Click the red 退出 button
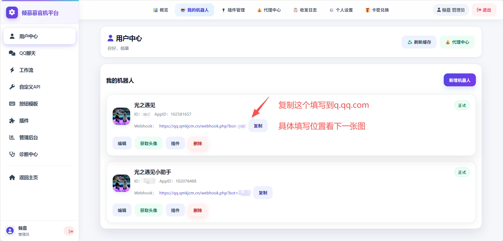Screen dimensions: 503x241 484,10
